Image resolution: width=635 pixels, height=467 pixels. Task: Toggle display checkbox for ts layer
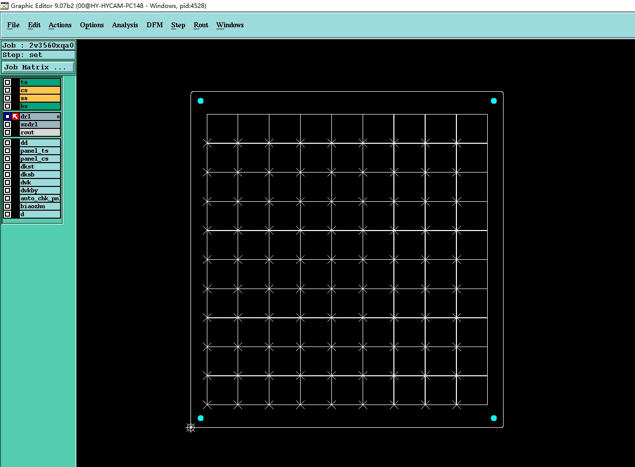(7, 82)
